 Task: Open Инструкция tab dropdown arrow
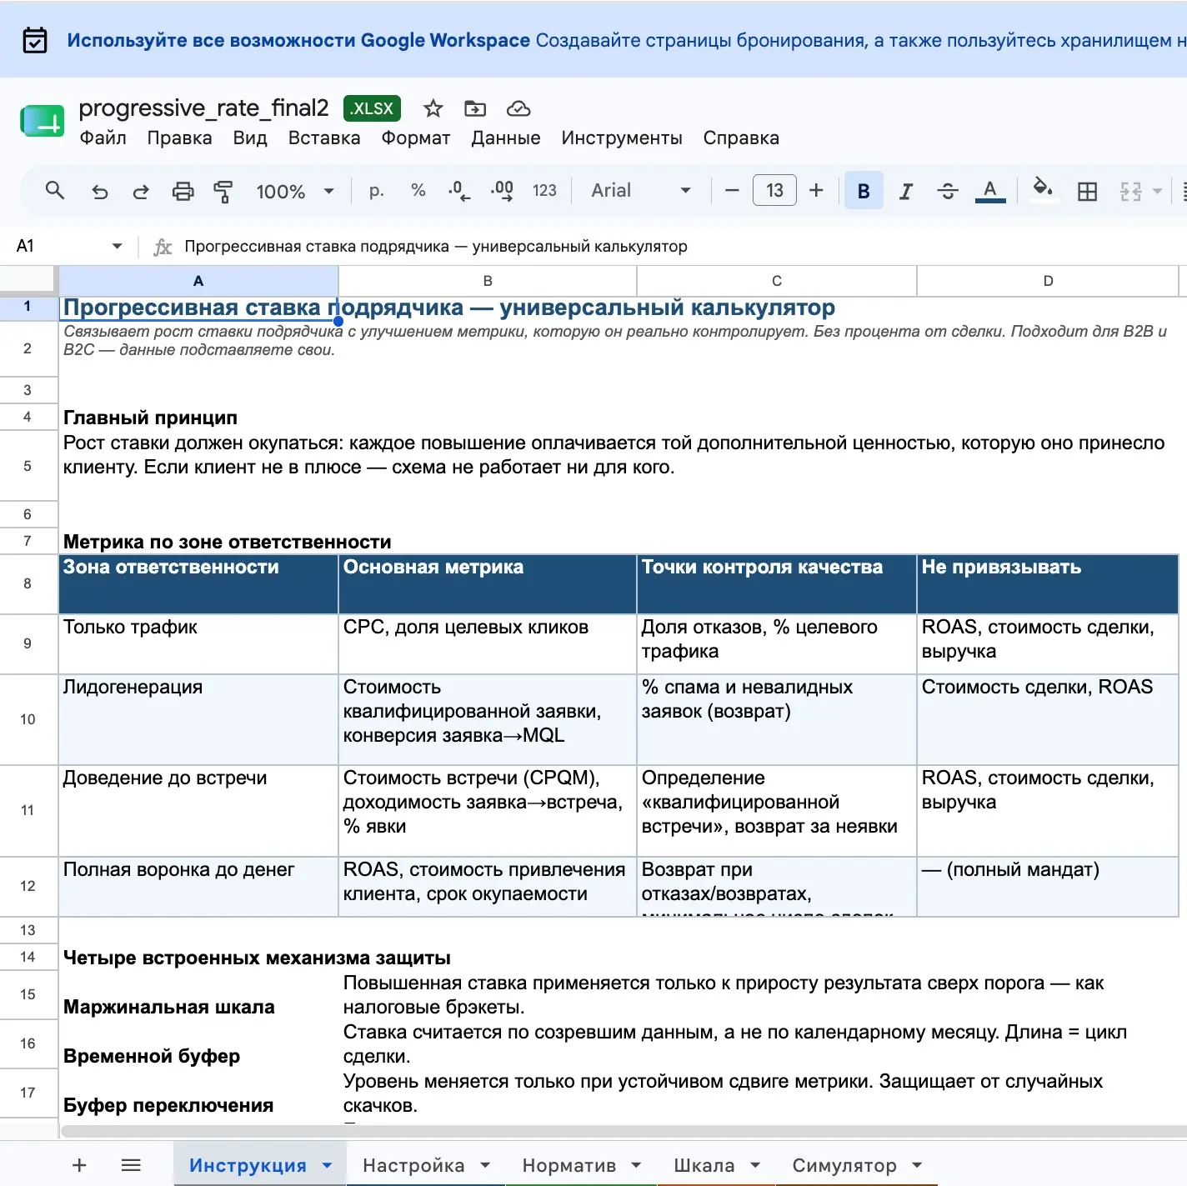click(327, 1165)
